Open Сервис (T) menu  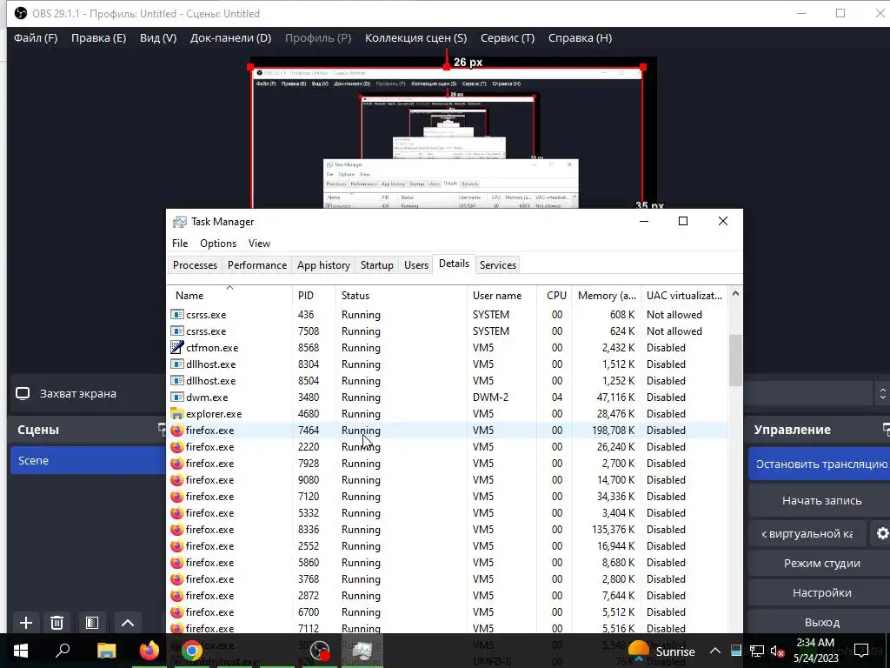point(508,38)
